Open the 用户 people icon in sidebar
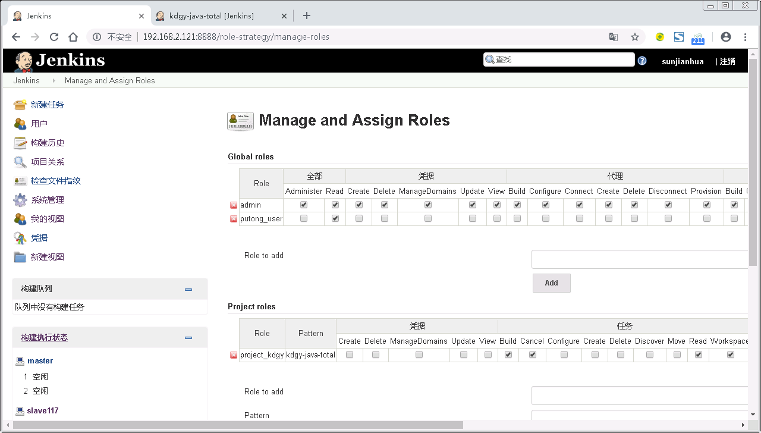 point(20,124)
